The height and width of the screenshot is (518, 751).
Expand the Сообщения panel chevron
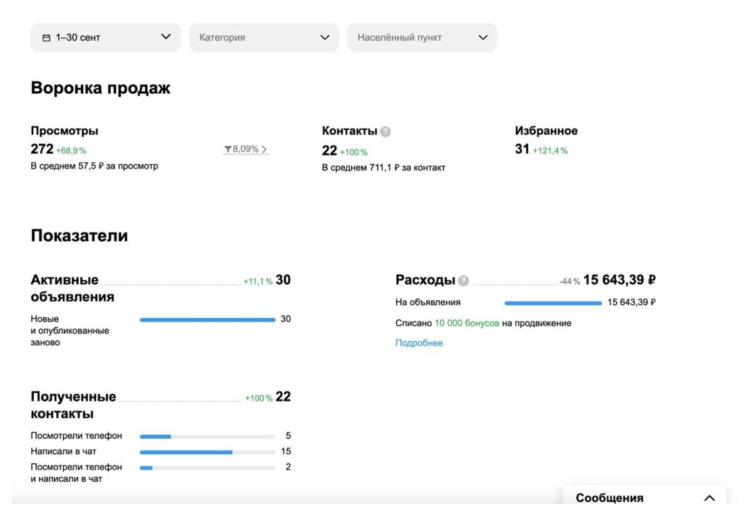pyautogui.click(x=709, y=498)
